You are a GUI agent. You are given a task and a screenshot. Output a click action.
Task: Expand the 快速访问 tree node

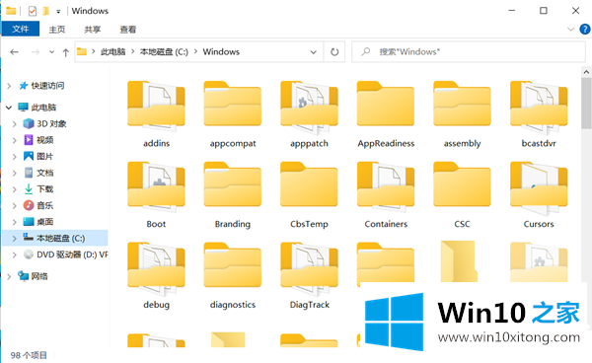click(x=9, y=86)
